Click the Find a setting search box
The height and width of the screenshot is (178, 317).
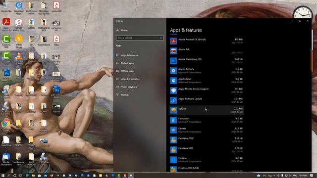pyautogui.click(x=140, y=38)
